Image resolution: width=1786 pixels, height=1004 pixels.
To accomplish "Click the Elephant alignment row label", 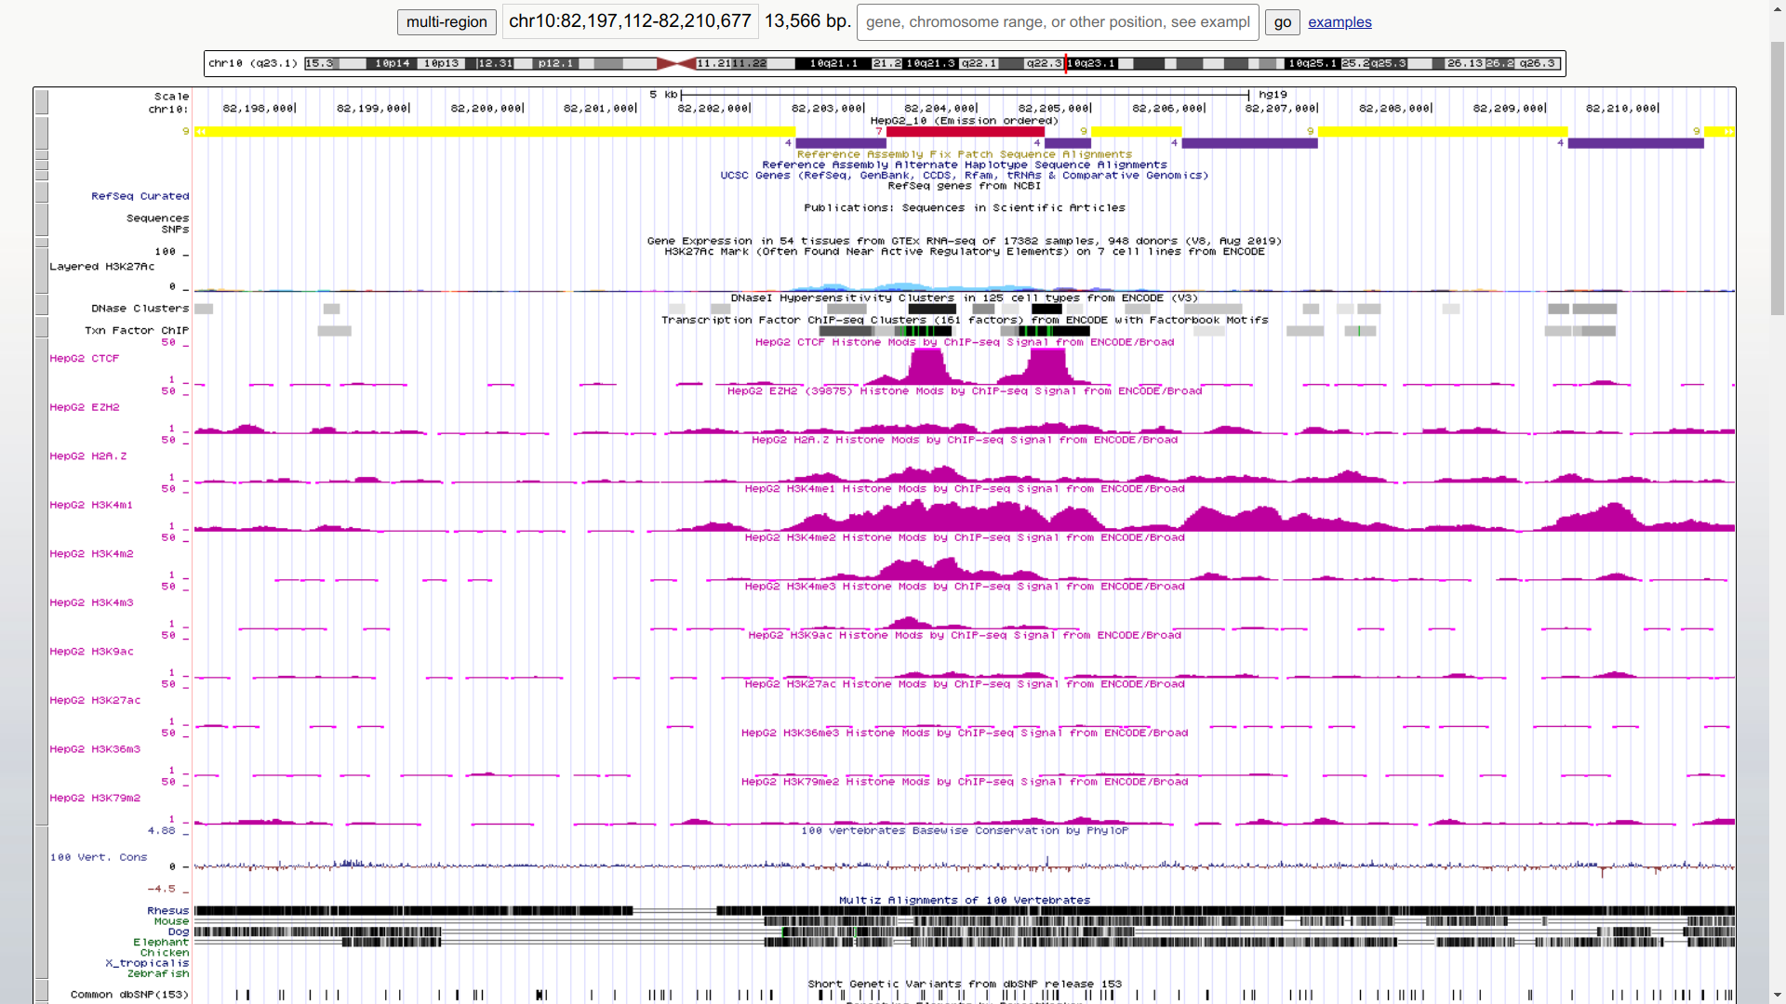I will [x=161, y=943].
